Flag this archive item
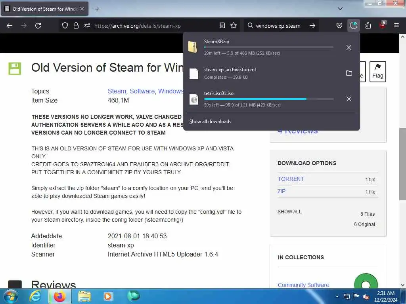 377,72
